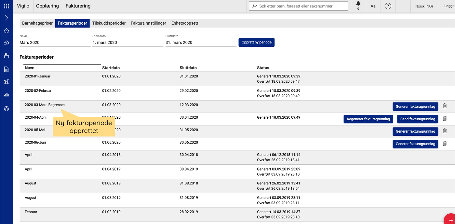Switch to the Tilskuddsperioder tab
Screen dimensions: 455x224
[x=109, y=23]
